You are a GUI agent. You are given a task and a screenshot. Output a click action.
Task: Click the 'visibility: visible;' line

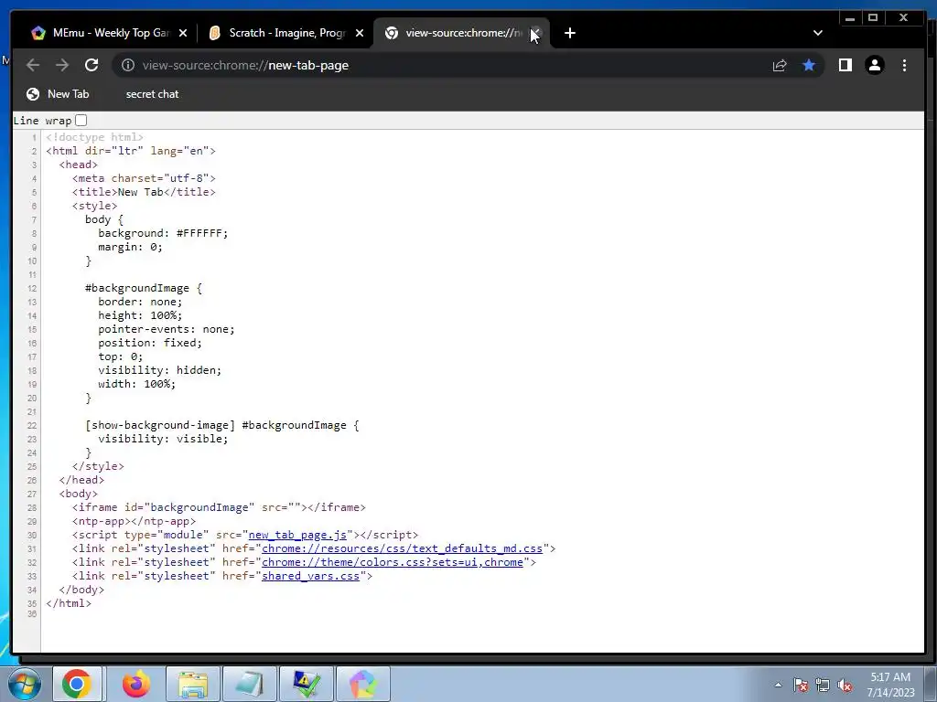coord(163,438)
